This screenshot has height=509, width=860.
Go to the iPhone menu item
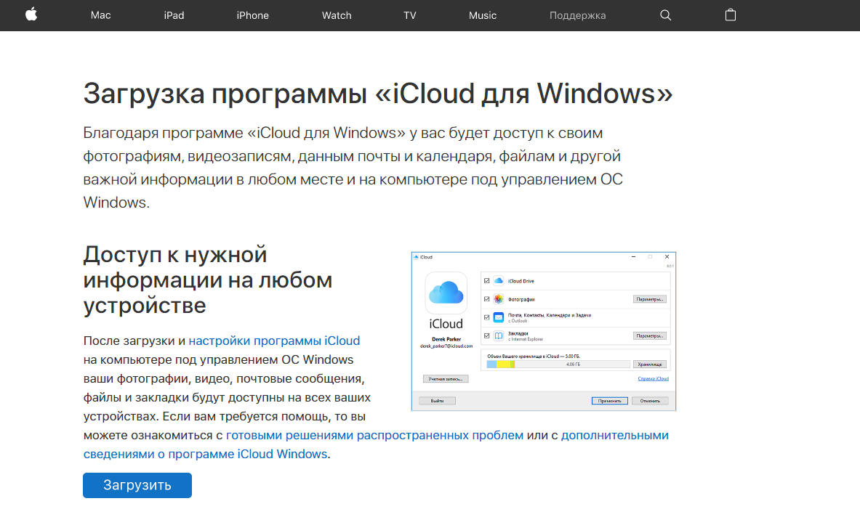(x=252, y=15)
